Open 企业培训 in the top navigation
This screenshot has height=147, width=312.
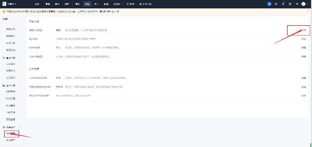pyautogui.click(x=147, y=4)
